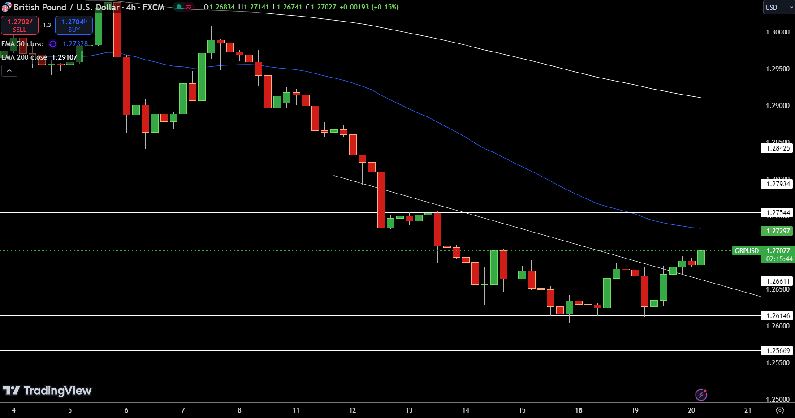Click the spread value 1.3
Viewport: 795px width, 418px height.
pyautogui.click(x=47, y=25)
